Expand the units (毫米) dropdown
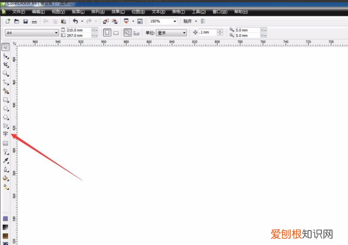Screen dimensions: 348x245 click(184, 33)
